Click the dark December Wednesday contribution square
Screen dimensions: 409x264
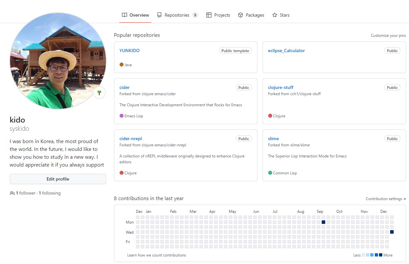pos(392,232)
